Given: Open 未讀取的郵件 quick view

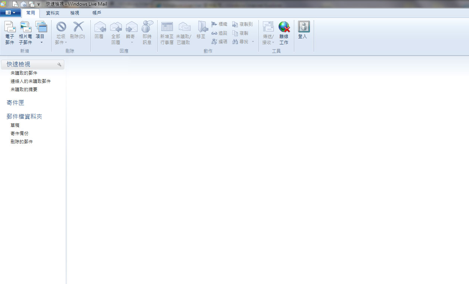Looking at the screenshot, I should click(x=24, y=73).
